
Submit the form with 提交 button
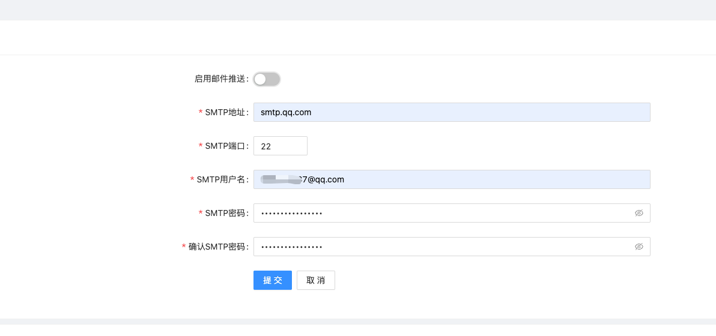(x=273, y=280)
